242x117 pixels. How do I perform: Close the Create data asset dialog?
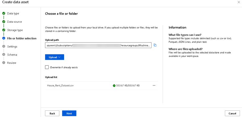239,2
